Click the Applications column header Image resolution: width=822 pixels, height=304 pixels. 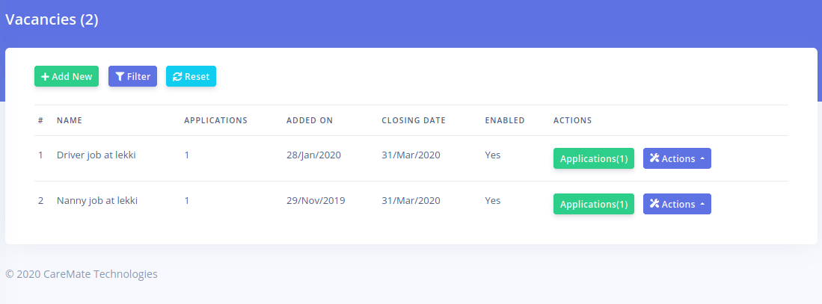pyautogui.click(x=215, y=120)
